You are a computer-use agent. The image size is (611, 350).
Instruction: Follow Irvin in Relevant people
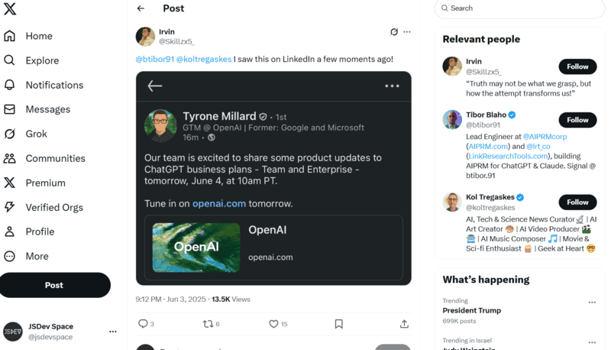(577, 66)
